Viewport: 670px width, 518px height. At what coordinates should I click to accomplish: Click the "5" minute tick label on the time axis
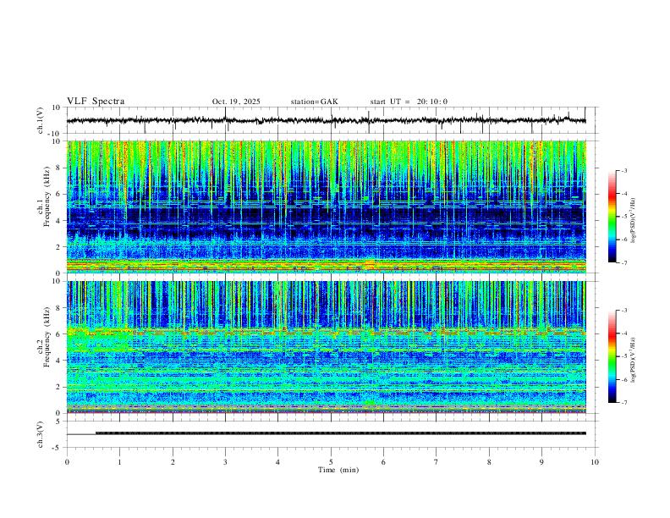pyautogui.click(x=331, y=462)
